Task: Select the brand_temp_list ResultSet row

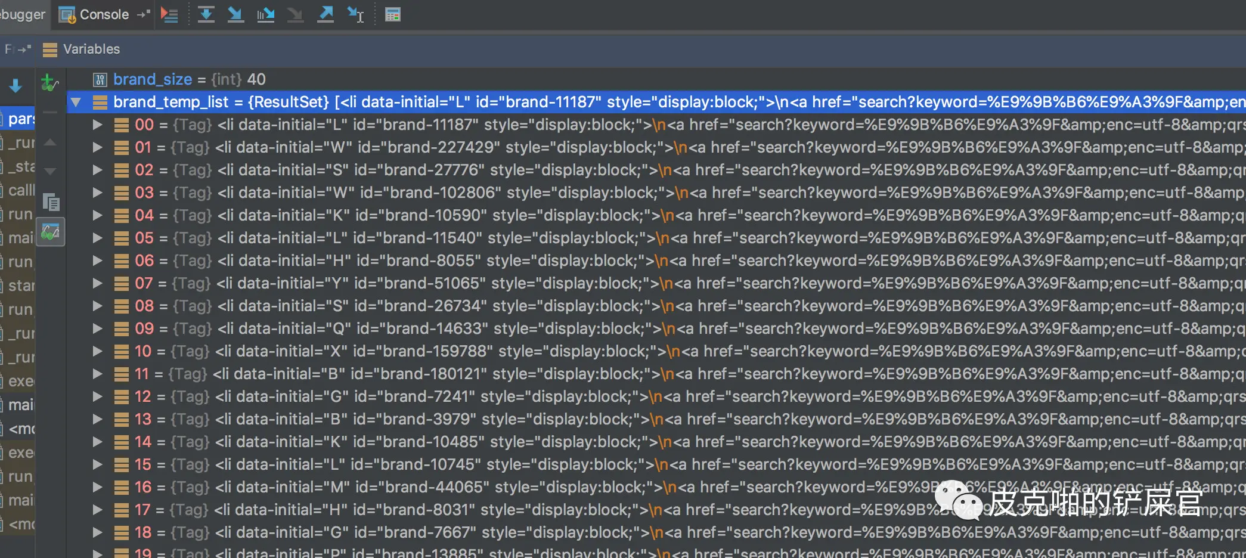Action: [656, 102]
